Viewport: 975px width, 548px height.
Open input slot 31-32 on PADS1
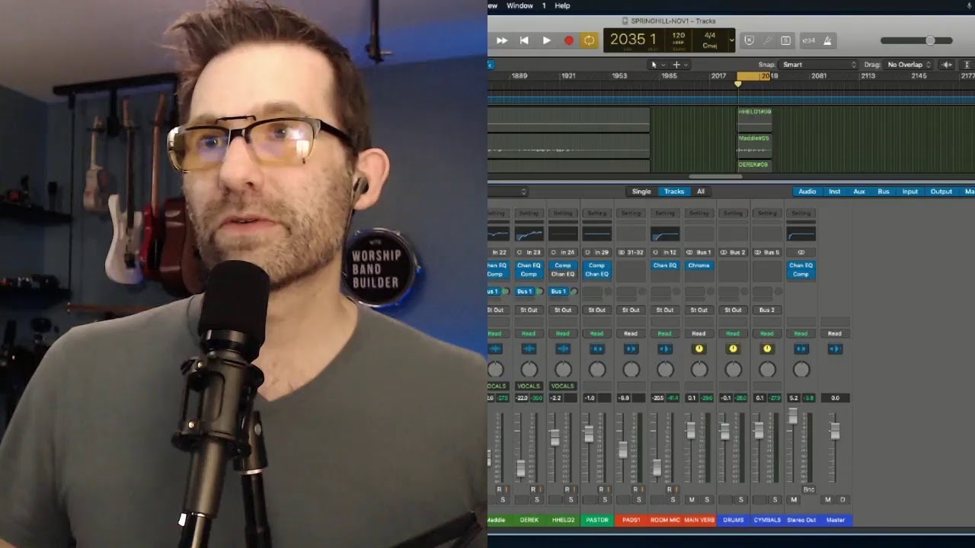pos(631,252)
